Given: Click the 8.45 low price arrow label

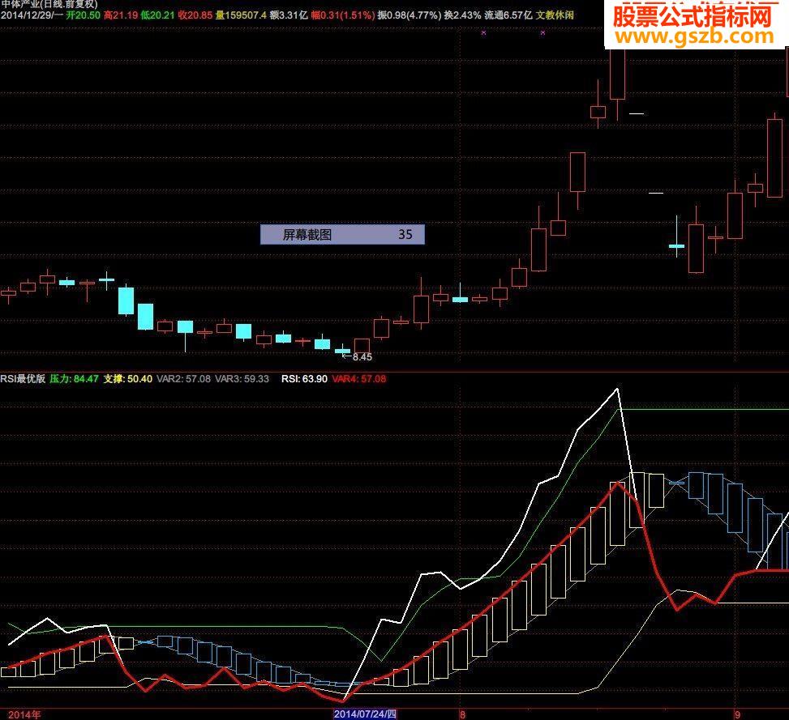Looking at the screenshot, I should [x=358, y=356].
